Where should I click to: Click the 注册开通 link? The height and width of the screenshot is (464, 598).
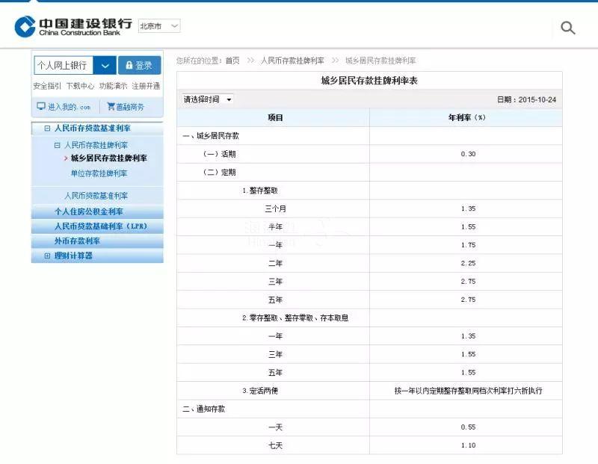click(x=146, y=86)
